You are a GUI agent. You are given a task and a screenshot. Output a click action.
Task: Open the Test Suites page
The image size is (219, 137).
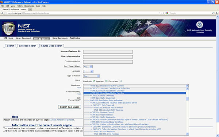pos(75,38)
